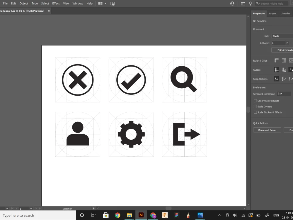This screenshot has width=293, height=220.
Task: Click the horizontal scrollbar thumb
Action: (x=168, y=208)
